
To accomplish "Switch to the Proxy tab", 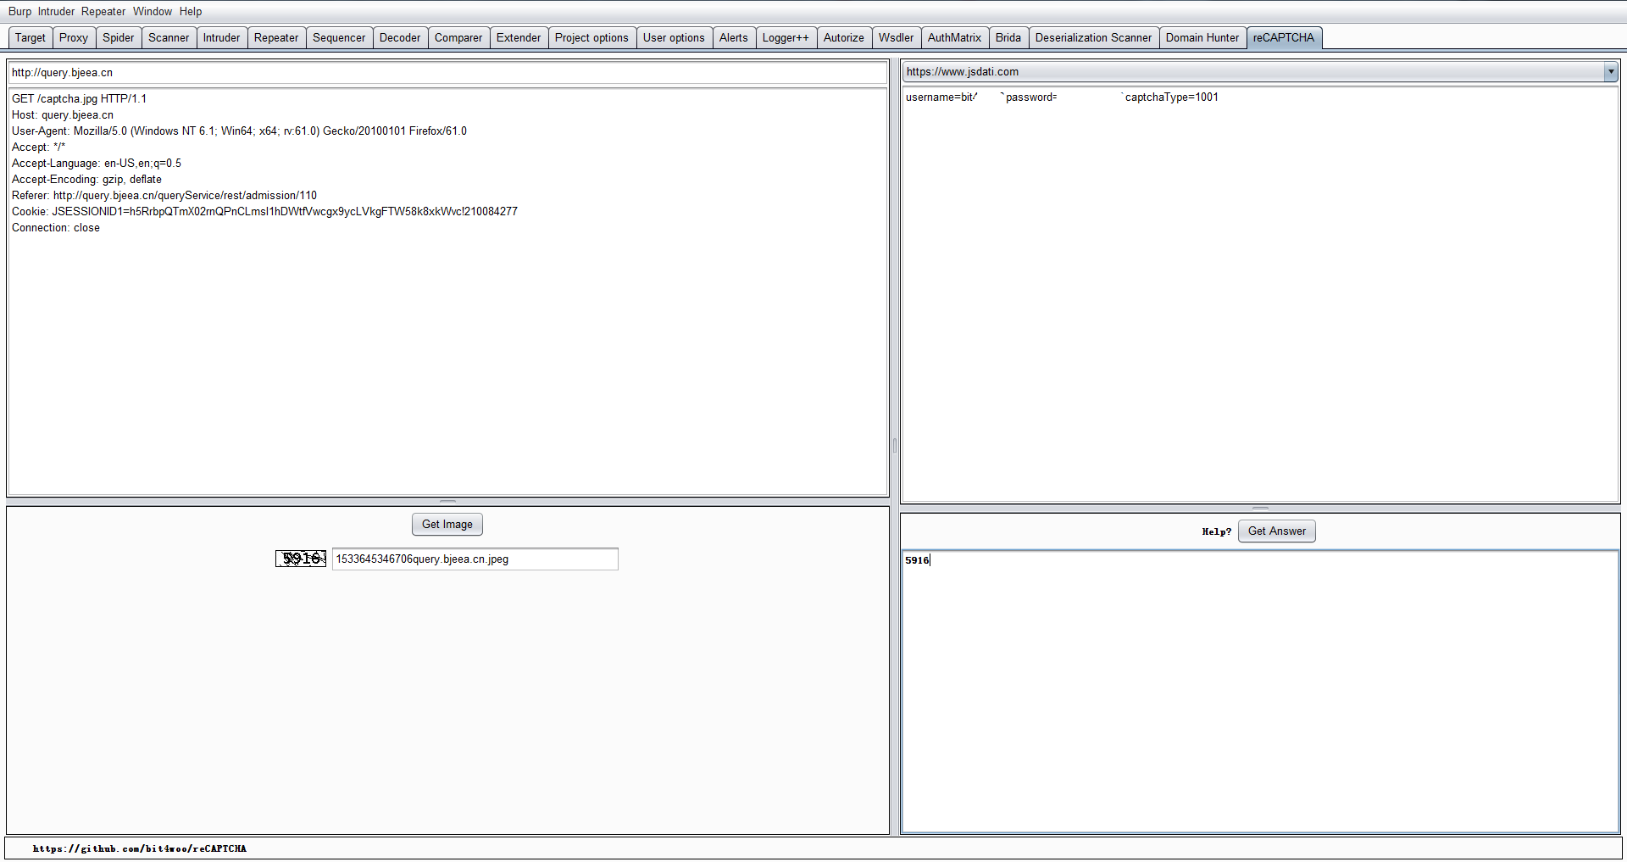I will coord(74,37).
